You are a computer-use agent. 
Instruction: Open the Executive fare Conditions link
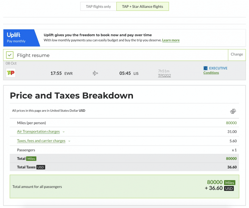tap(211, 73)
